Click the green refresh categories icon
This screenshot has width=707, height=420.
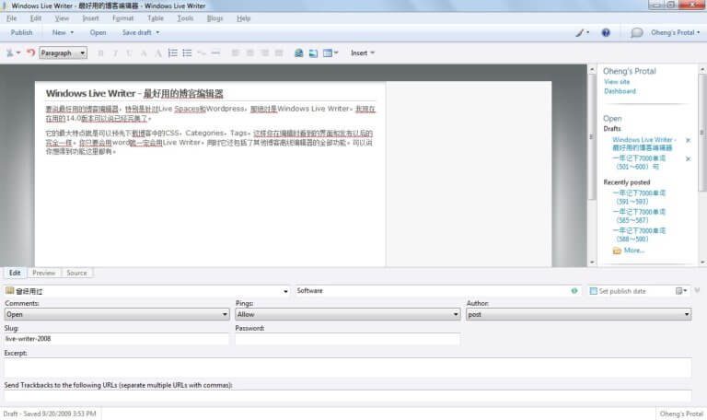(x=574, y=291)
